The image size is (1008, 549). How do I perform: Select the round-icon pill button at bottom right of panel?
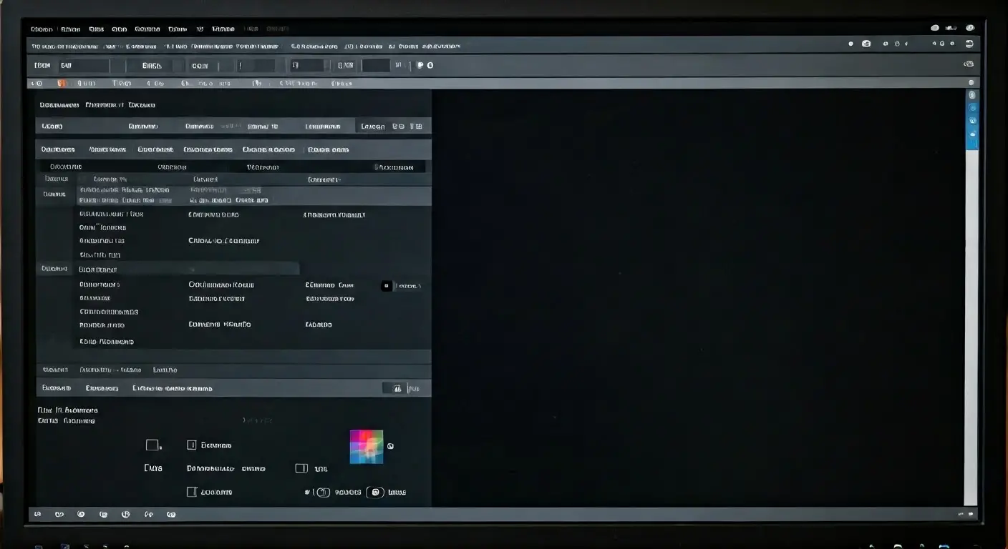point(375,492)
